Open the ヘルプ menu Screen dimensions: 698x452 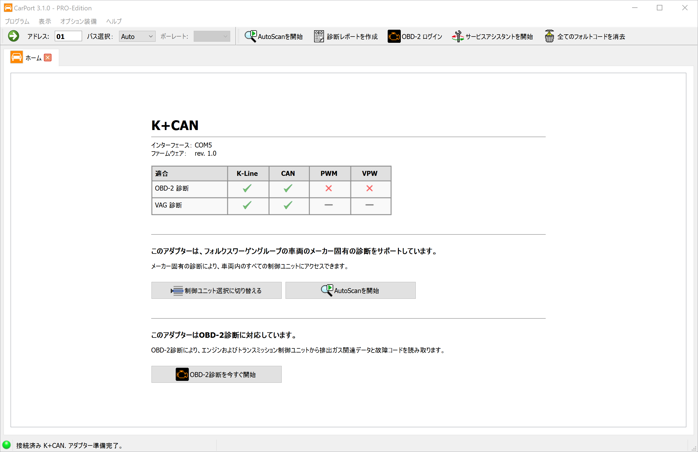pos(113,21)
